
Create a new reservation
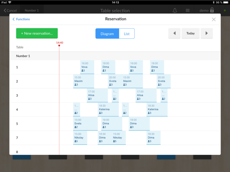(x=37, y=33)
